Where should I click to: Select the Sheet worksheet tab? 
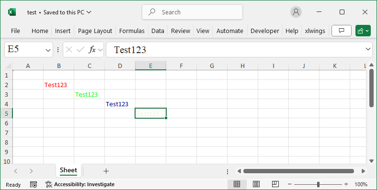(69, 170)
